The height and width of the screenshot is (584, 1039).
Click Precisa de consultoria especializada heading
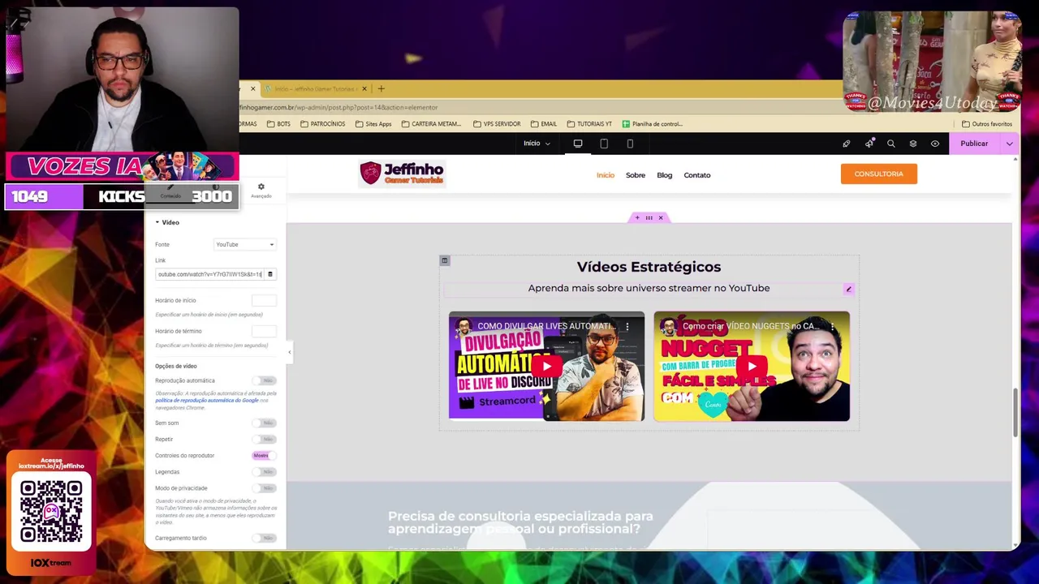(x=520, y=522)
